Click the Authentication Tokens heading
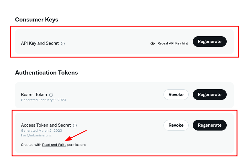 click(x=46, y=72)
